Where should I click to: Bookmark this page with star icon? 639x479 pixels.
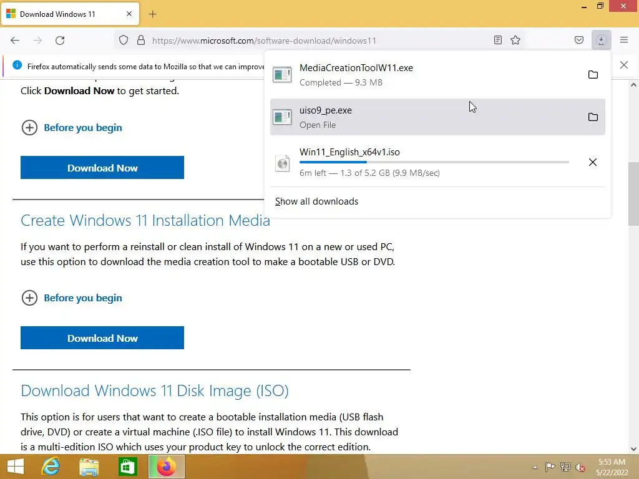point(515,40)
